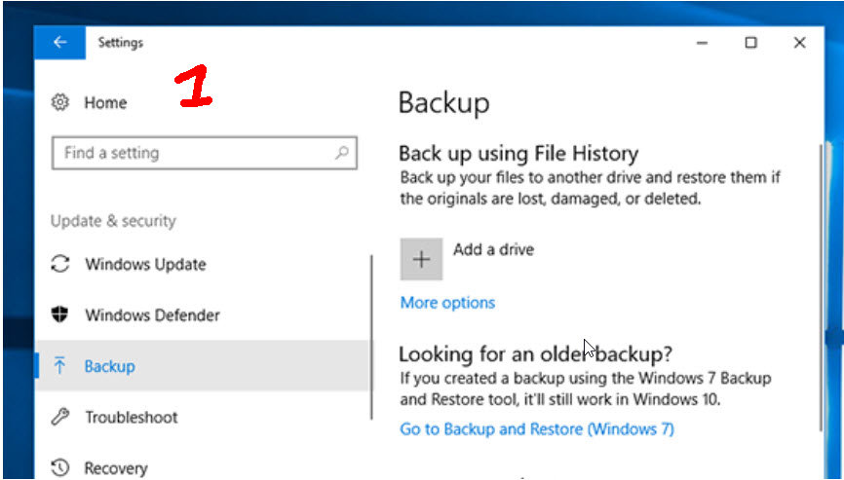Viewport: 844px width, 480px height.
Task: Click the Windows Defender shield icon
Action: tap(60, 315)
